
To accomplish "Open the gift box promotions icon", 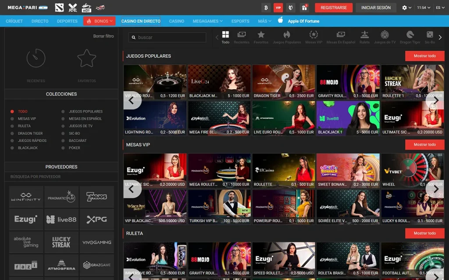I will [x=304, y=8].
